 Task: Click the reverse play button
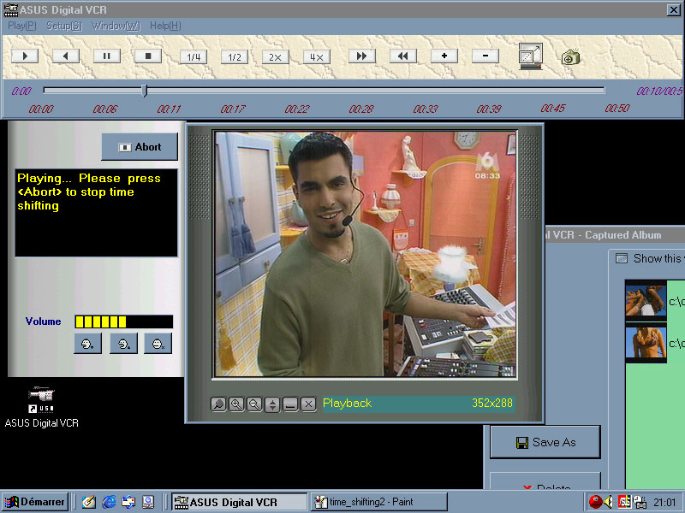pos(66,56)
